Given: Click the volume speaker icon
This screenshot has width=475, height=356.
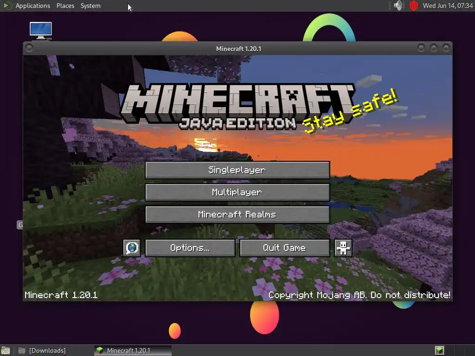Looking at the screenshot, I should 398,6.
